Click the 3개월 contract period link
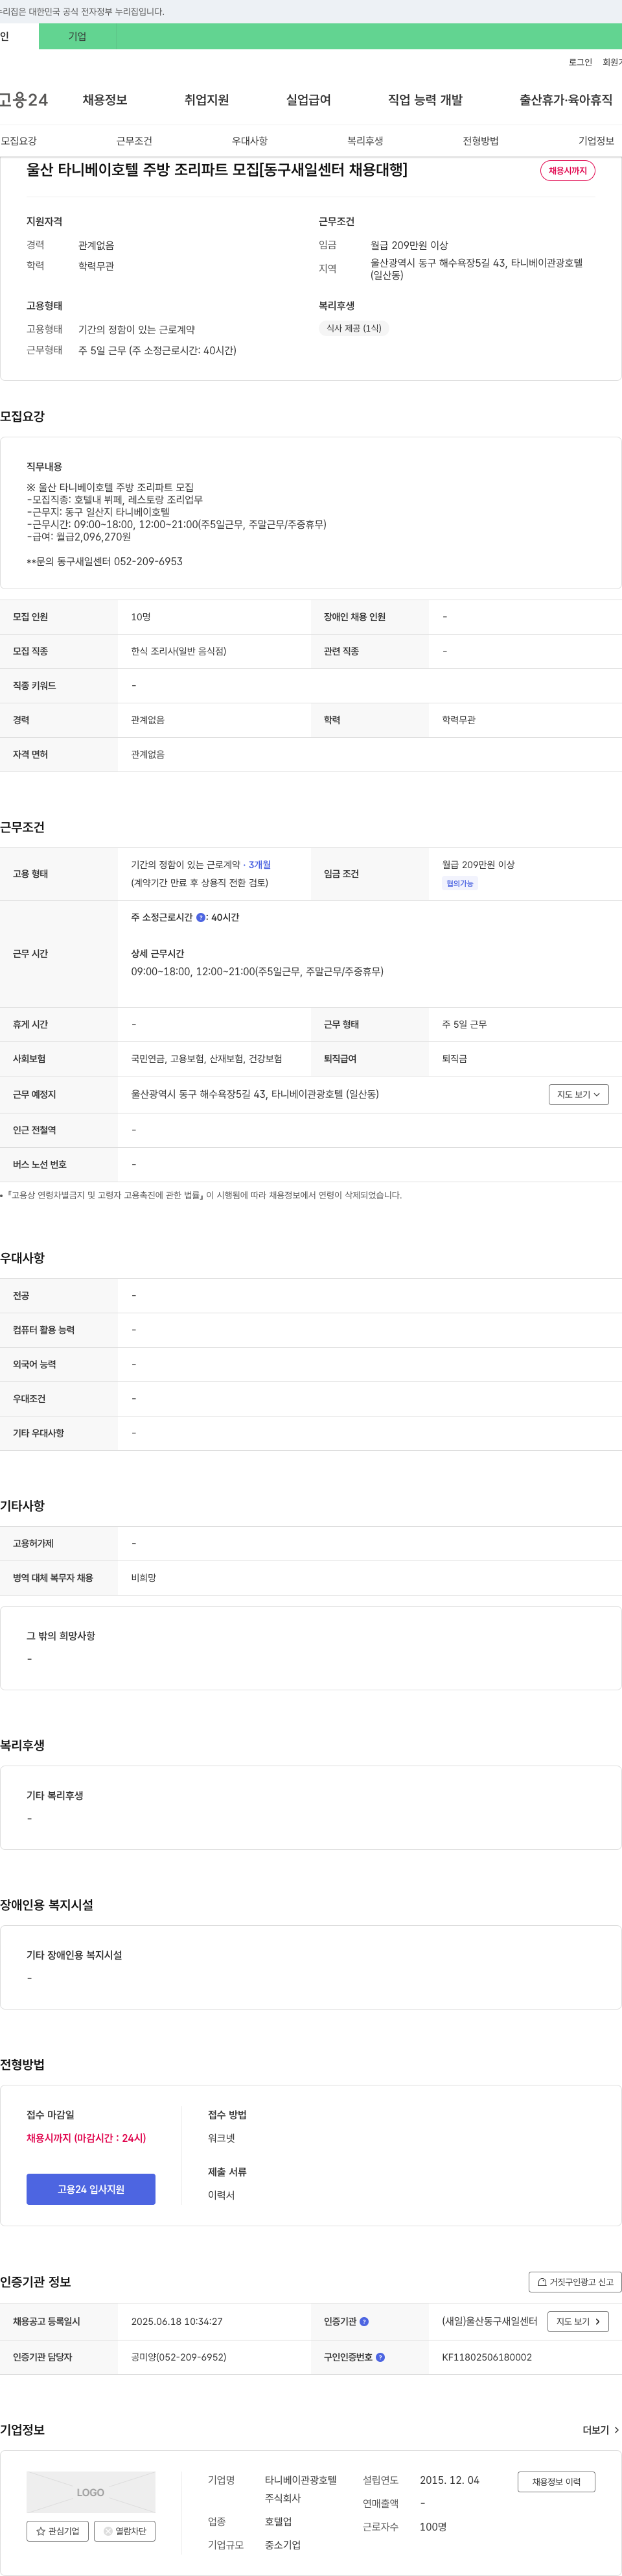622x2576 pixels. point(260,864)
